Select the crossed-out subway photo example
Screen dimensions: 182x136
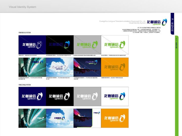click(32, 67)
